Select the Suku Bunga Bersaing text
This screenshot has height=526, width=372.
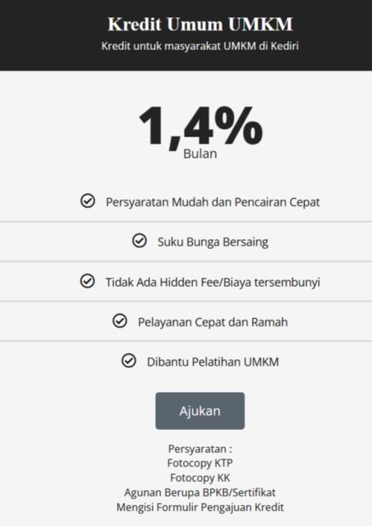click(213, 242)
